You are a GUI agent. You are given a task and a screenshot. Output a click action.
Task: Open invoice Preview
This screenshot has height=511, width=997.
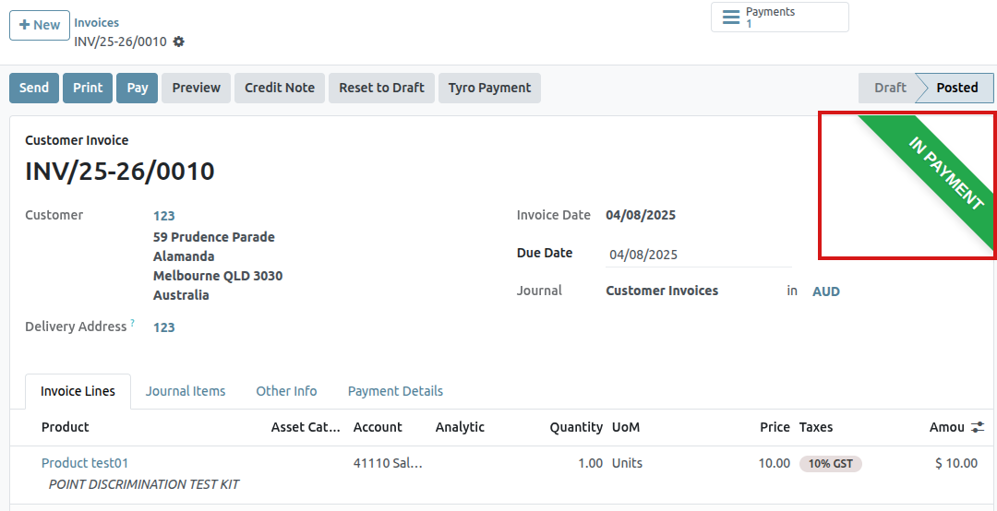(x=196, y=88)
